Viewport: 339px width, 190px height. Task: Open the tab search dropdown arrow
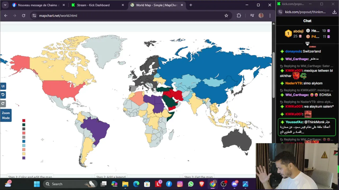(x=5, y=5)
